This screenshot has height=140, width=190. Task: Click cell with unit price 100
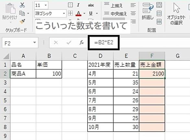49,74
